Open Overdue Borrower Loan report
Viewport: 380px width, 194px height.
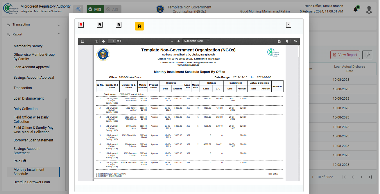pos(32,182)
